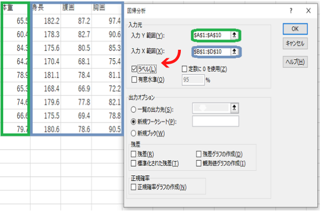This screenshot has width=322, height=214.
Task: Enable the 有意水準 checkbox
Action: coord(135,80)
